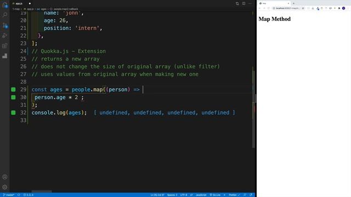
Task: Click the Quokka indicator on line 29
Action: point(13,90)
